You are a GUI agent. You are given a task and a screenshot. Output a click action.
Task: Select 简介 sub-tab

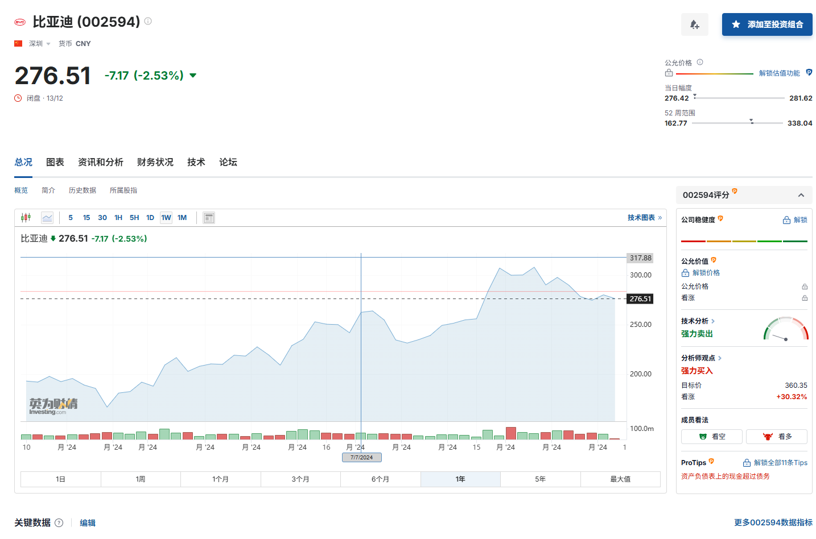[x=48, y=190]
